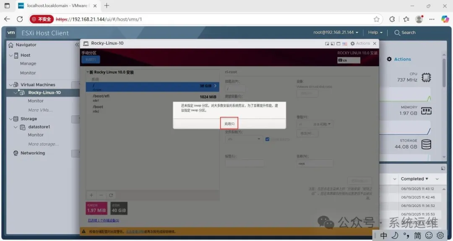This screenshot has height=241, width=453.
Task: Click the task entry 06/19/2025 11:42:46
Action: pos(418,197)
